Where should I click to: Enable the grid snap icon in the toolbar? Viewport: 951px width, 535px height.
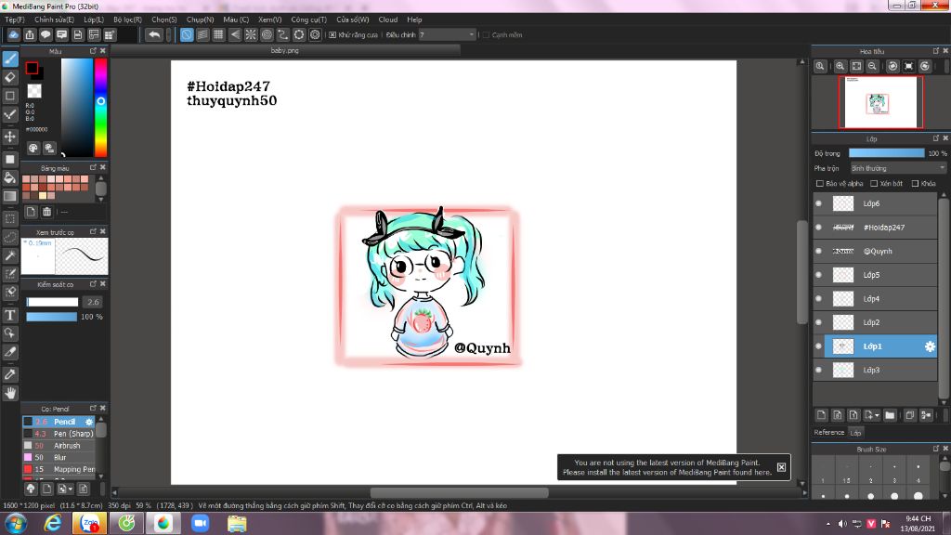[x=218, y=34]
